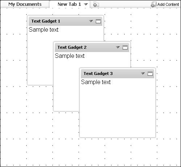Click the new tab icon beside New Tab 1
The image size is (181, 167).
click(96, 4)
